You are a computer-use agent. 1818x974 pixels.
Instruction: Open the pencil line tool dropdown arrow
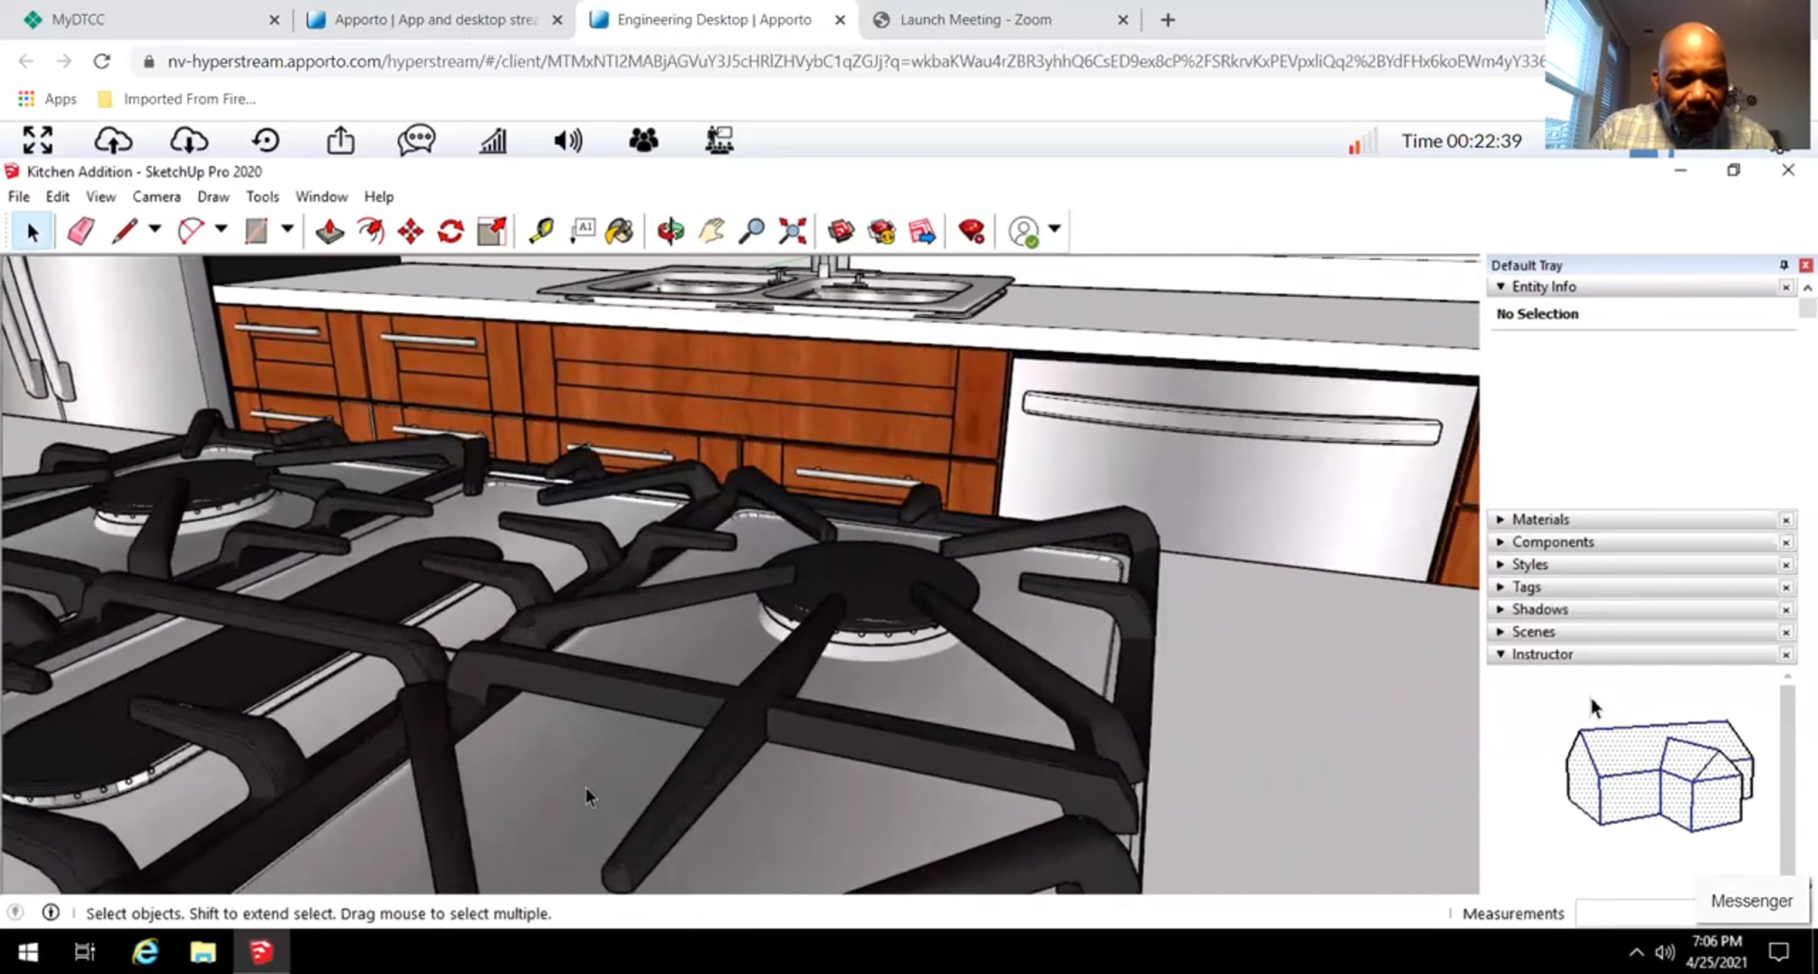click(x=155, y=229)
